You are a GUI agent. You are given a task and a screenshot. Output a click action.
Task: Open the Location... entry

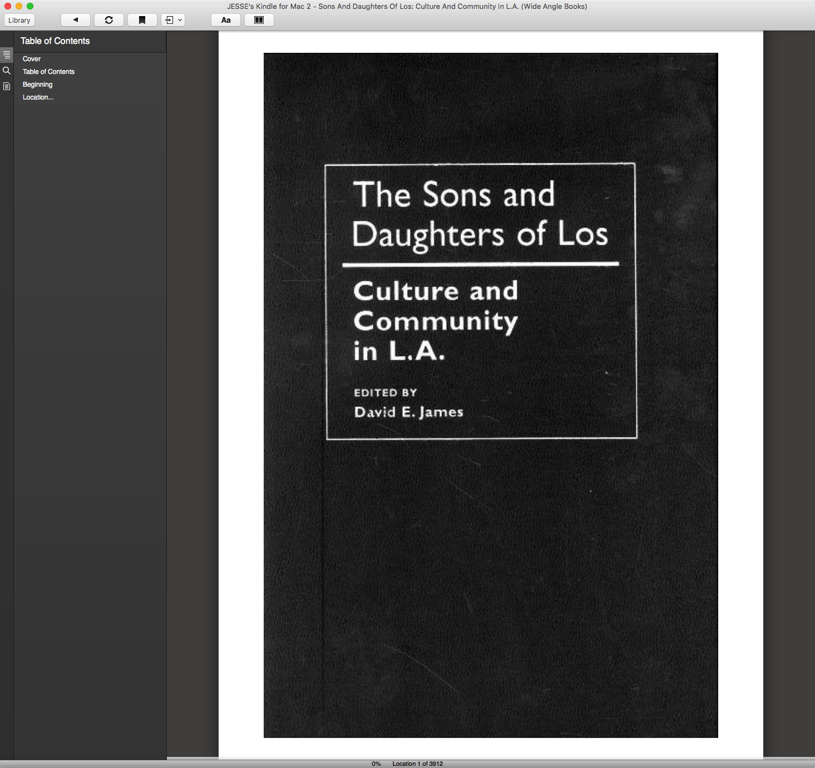[x=38, y=97]
